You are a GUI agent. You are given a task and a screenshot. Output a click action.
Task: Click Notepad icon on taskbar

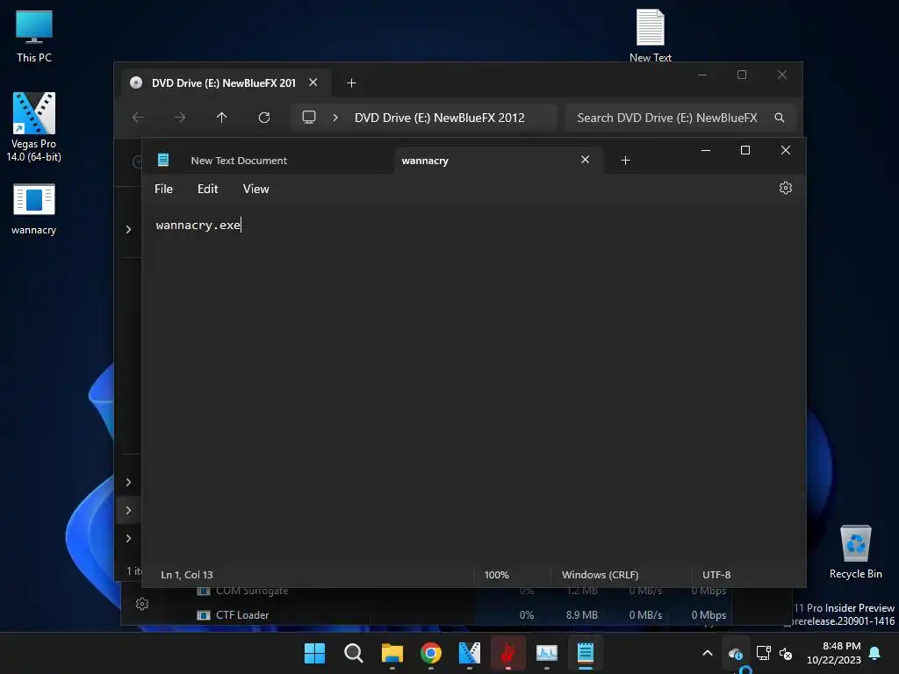point(586,653)
